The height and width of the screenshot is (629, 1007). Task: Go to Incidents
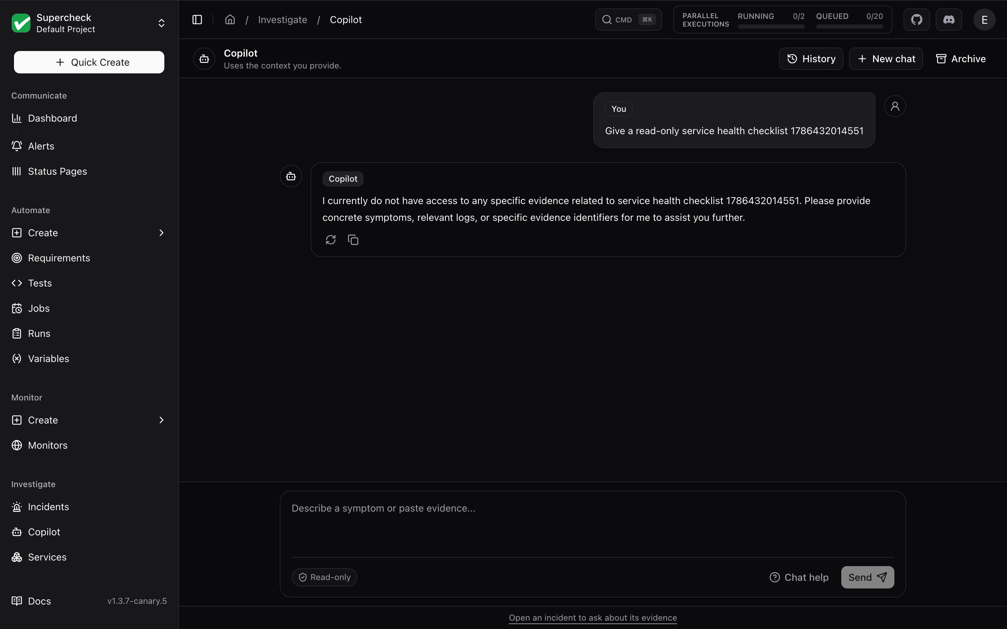point(89,507)
